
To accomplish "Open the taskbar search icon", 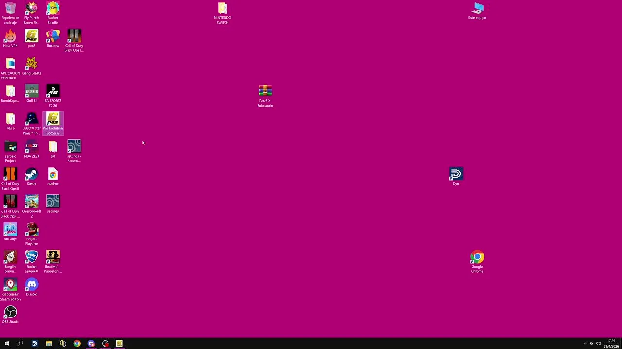I will tap(21, 343).
